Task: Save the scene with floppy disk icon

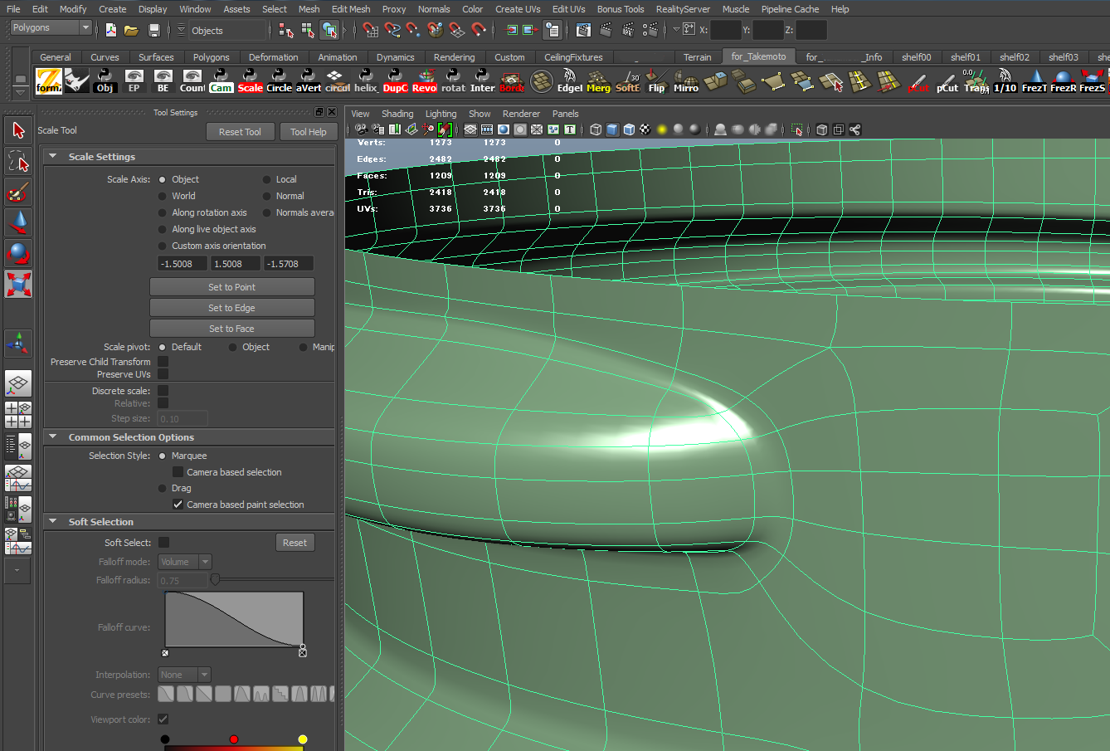Action: tap(153, 30)
